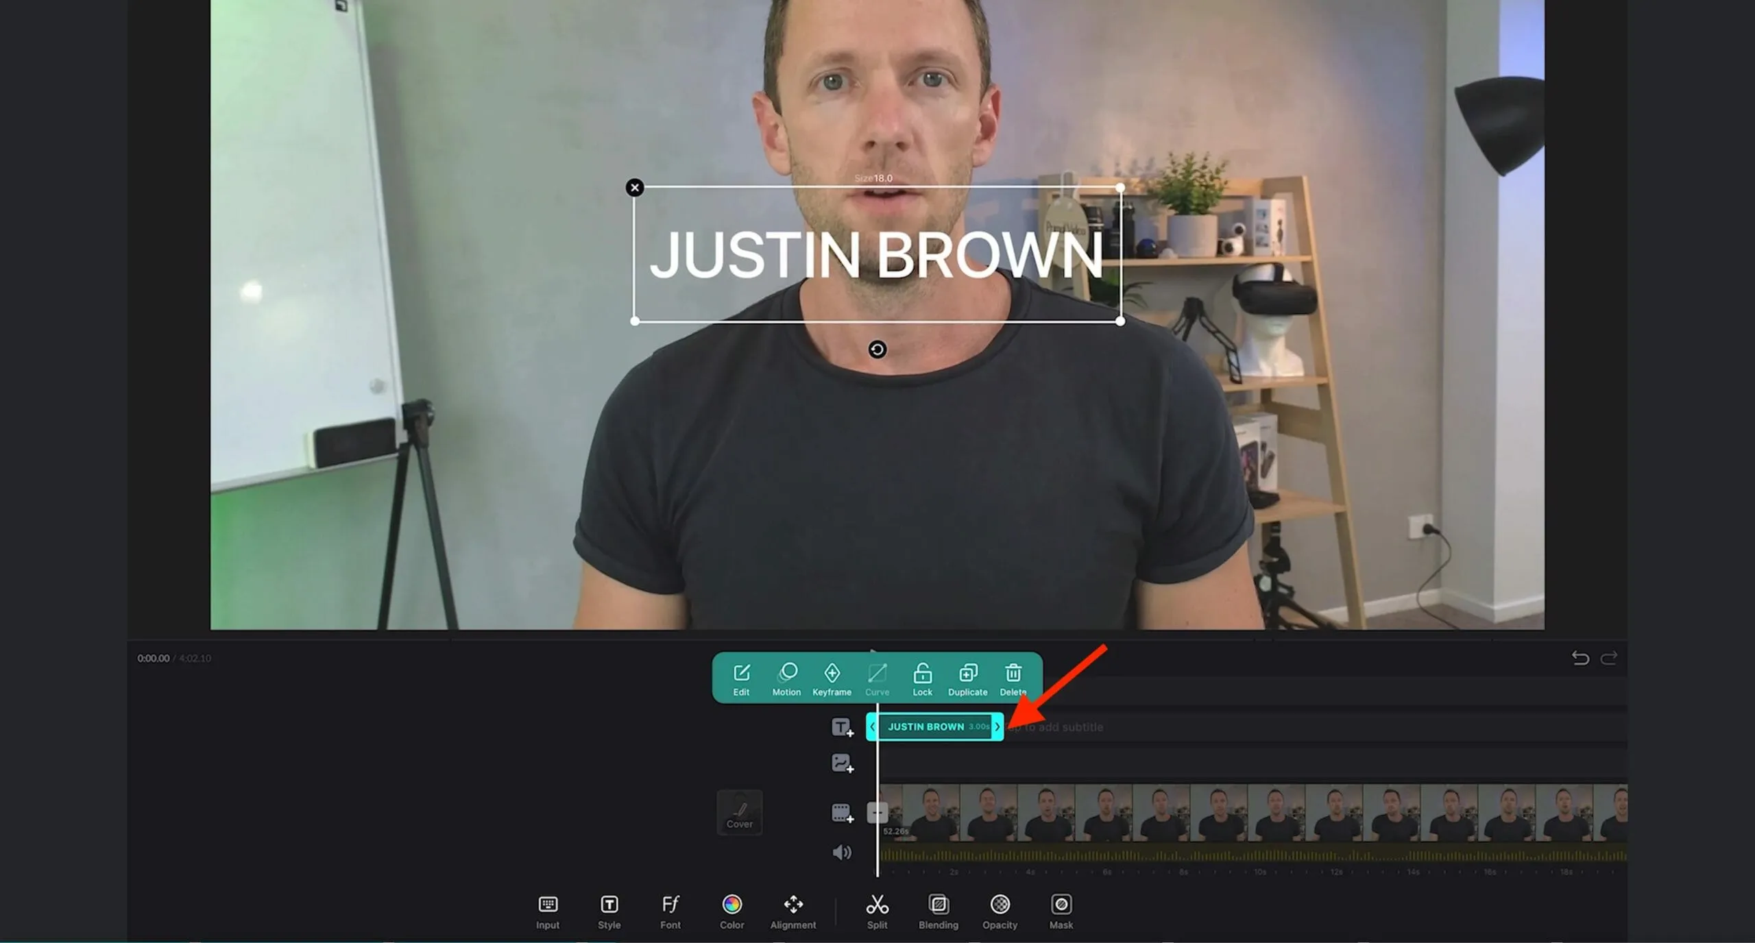The width and height of the screenshot is (1755, 943).
Task: Open the Opacity setting
Action: click(1000, 911)
